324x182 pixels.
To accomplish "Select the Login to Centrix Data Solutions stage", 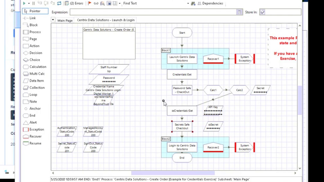I will pyautogui.click(x=182, y=147).
